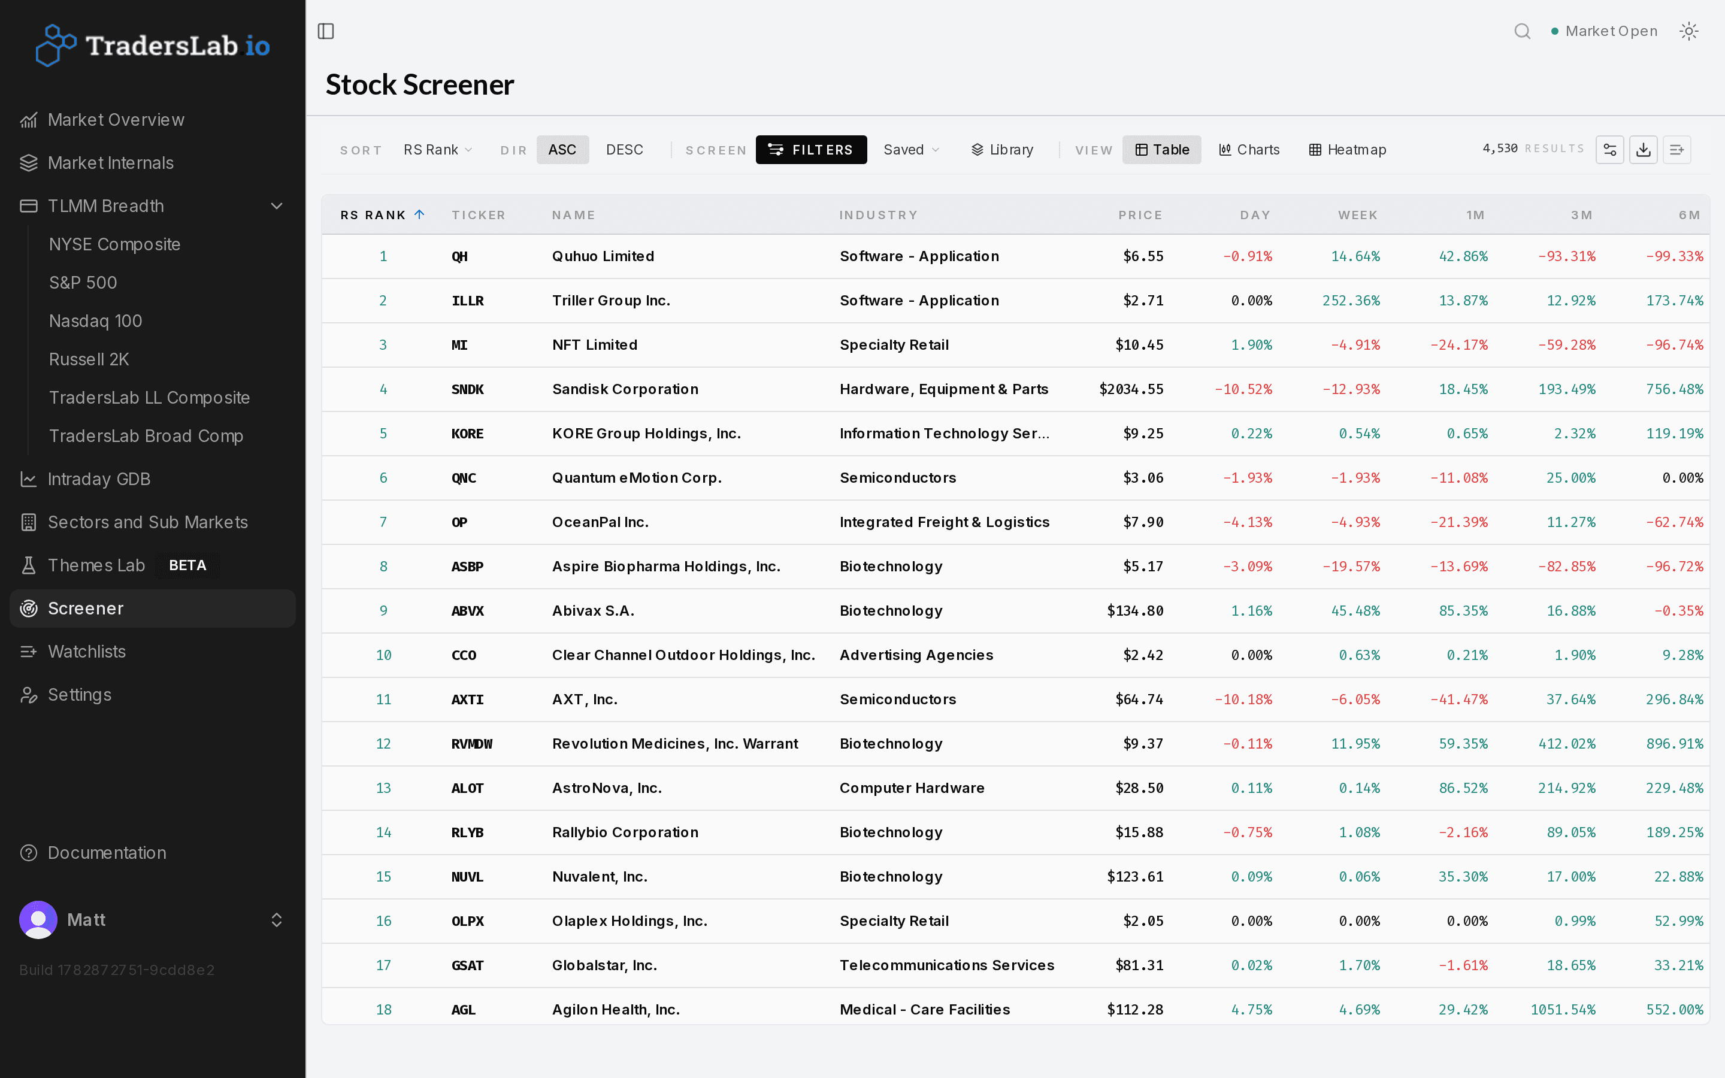Open the Saved screens dropdown
The width and height of the screenshot is (1725, 1078).
pos(912,150)
